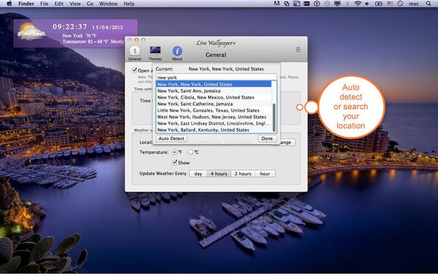
Task: Click the Auto Detect button
Action: click(171, 139)
